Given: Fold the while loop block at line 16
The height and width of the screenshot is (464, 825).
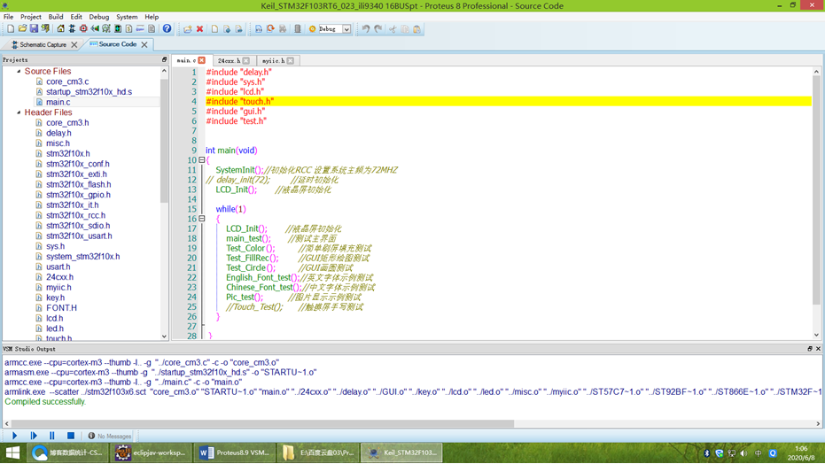Looking at the screenshot, I should click(x=201, y=219).
